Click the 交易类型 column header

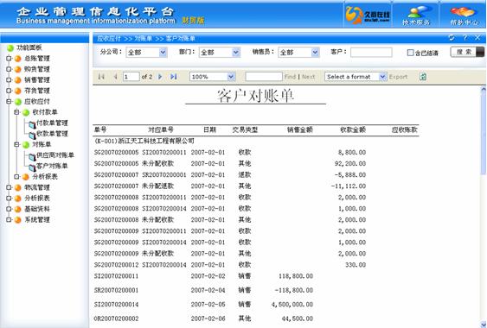pyautogui.click(x=245, y=129)
